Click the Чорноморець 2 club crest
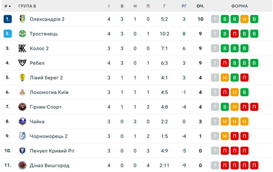This screenshot has height=172, width=273. coord(22,136)
